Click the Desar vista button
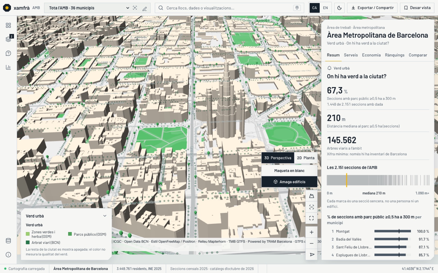The width and height of the screenshot is (438, 273). tap(417, 8)
